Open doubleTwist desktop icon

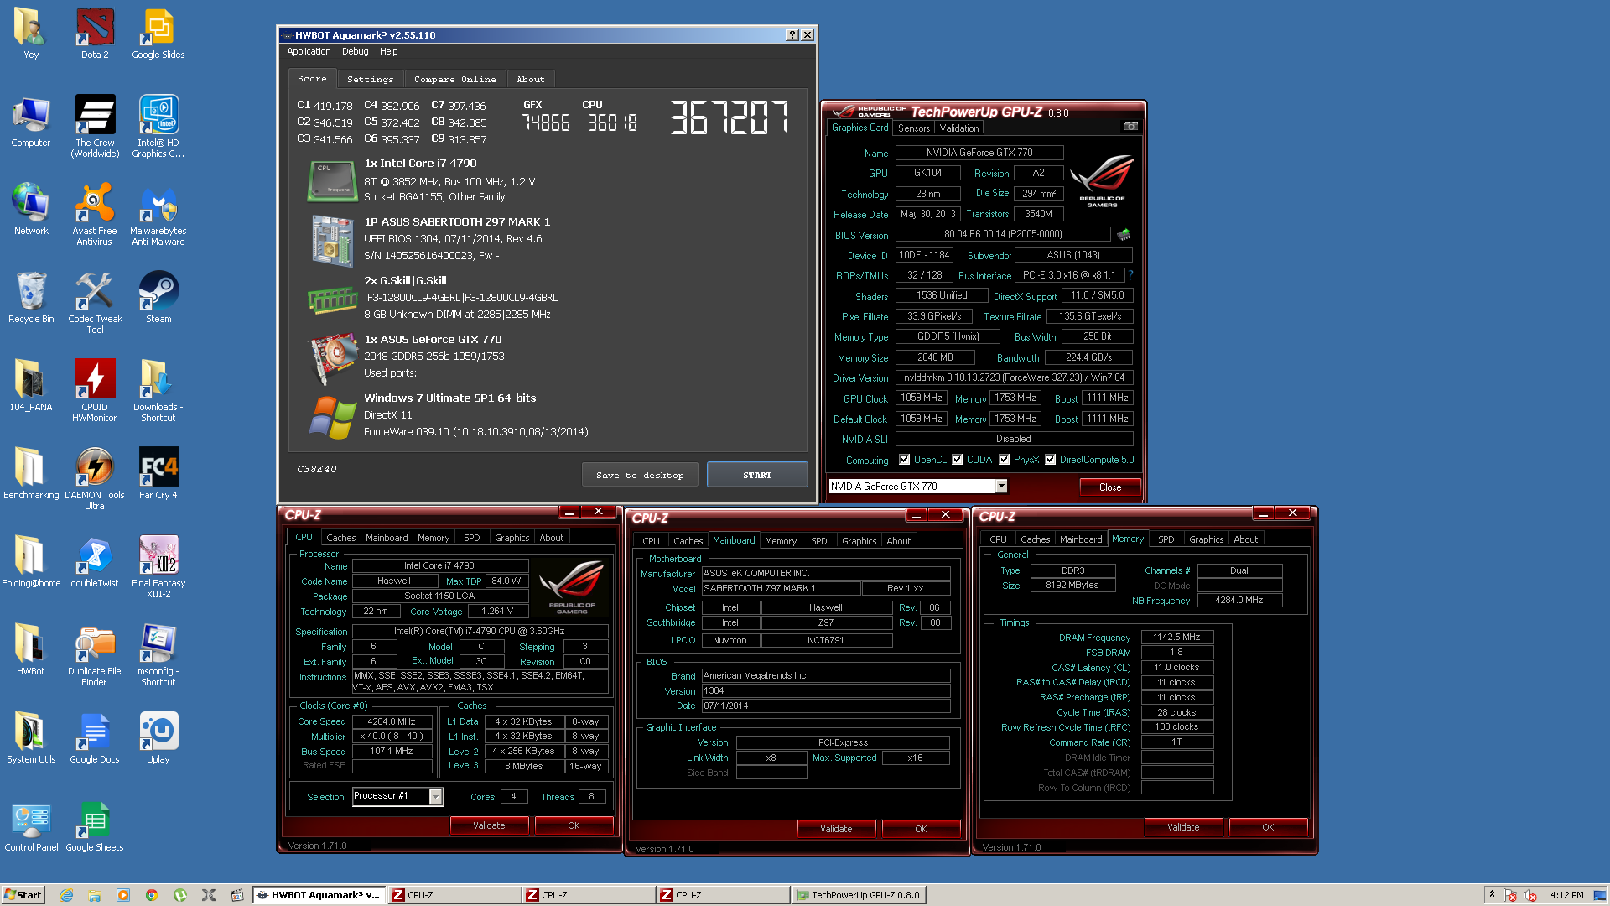point(95,562)
